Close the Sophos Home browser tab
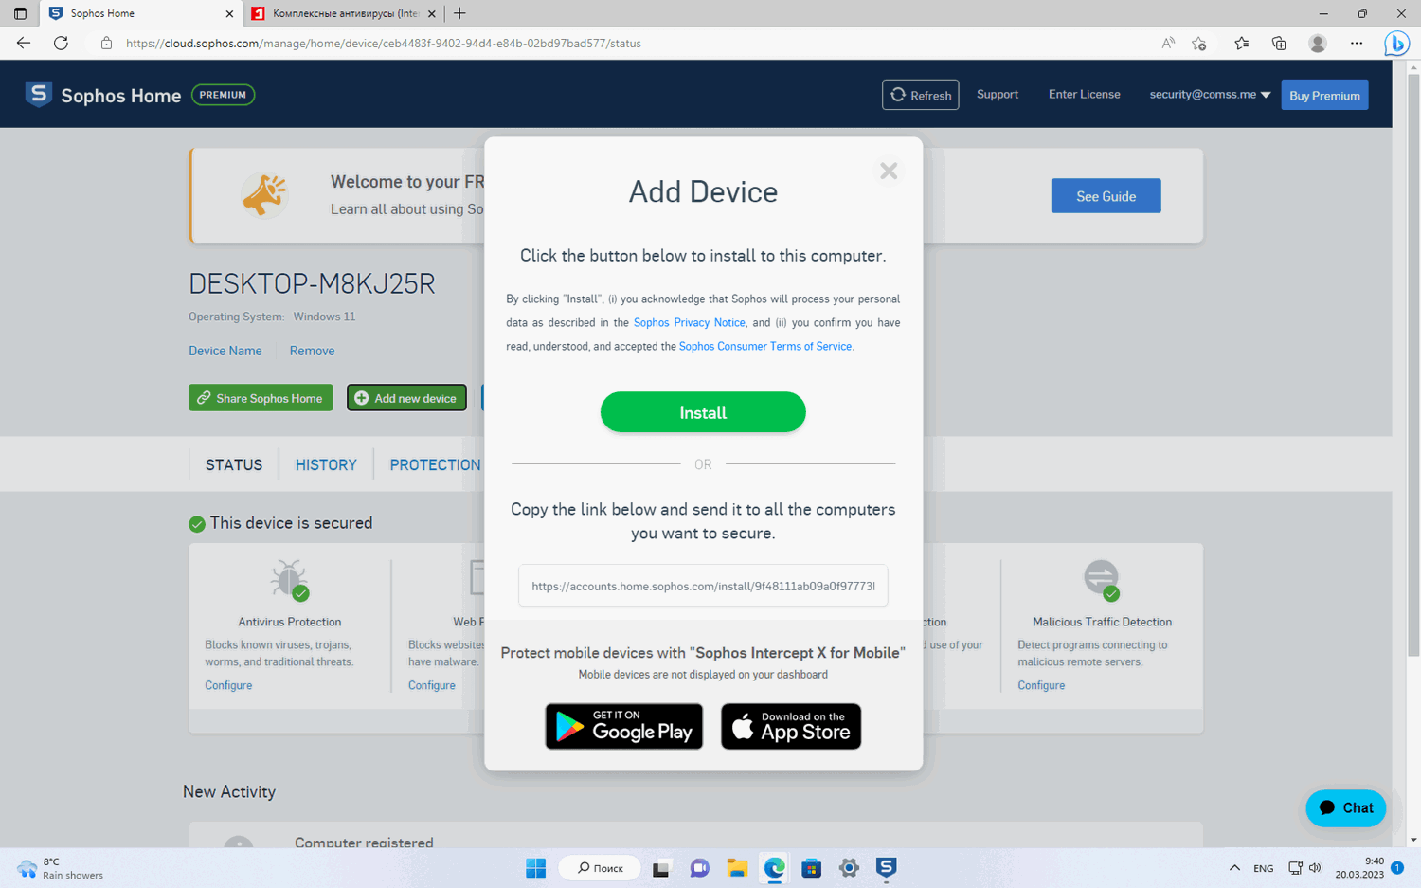 229,13
